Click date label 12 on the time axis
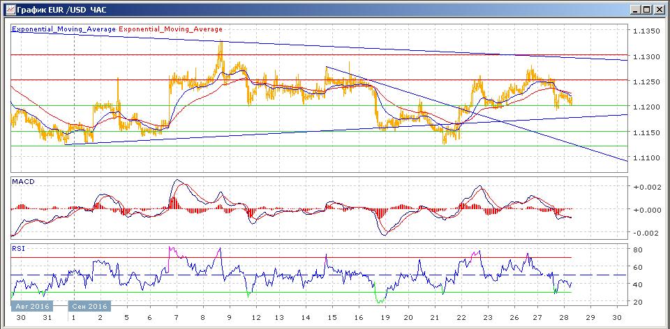The width and height of the screenshot is (670, 329). tap(256, 318)
